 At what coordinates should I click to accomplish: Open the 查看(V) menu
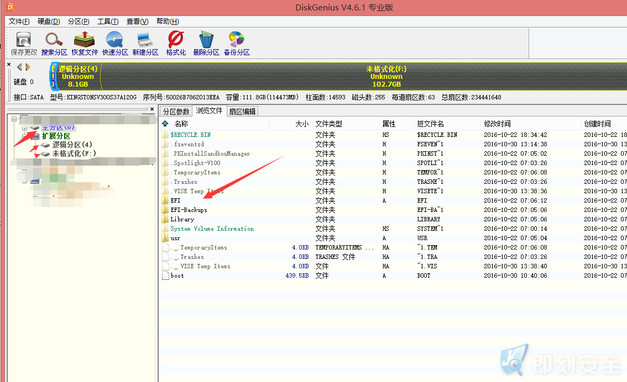coord(138,21)
